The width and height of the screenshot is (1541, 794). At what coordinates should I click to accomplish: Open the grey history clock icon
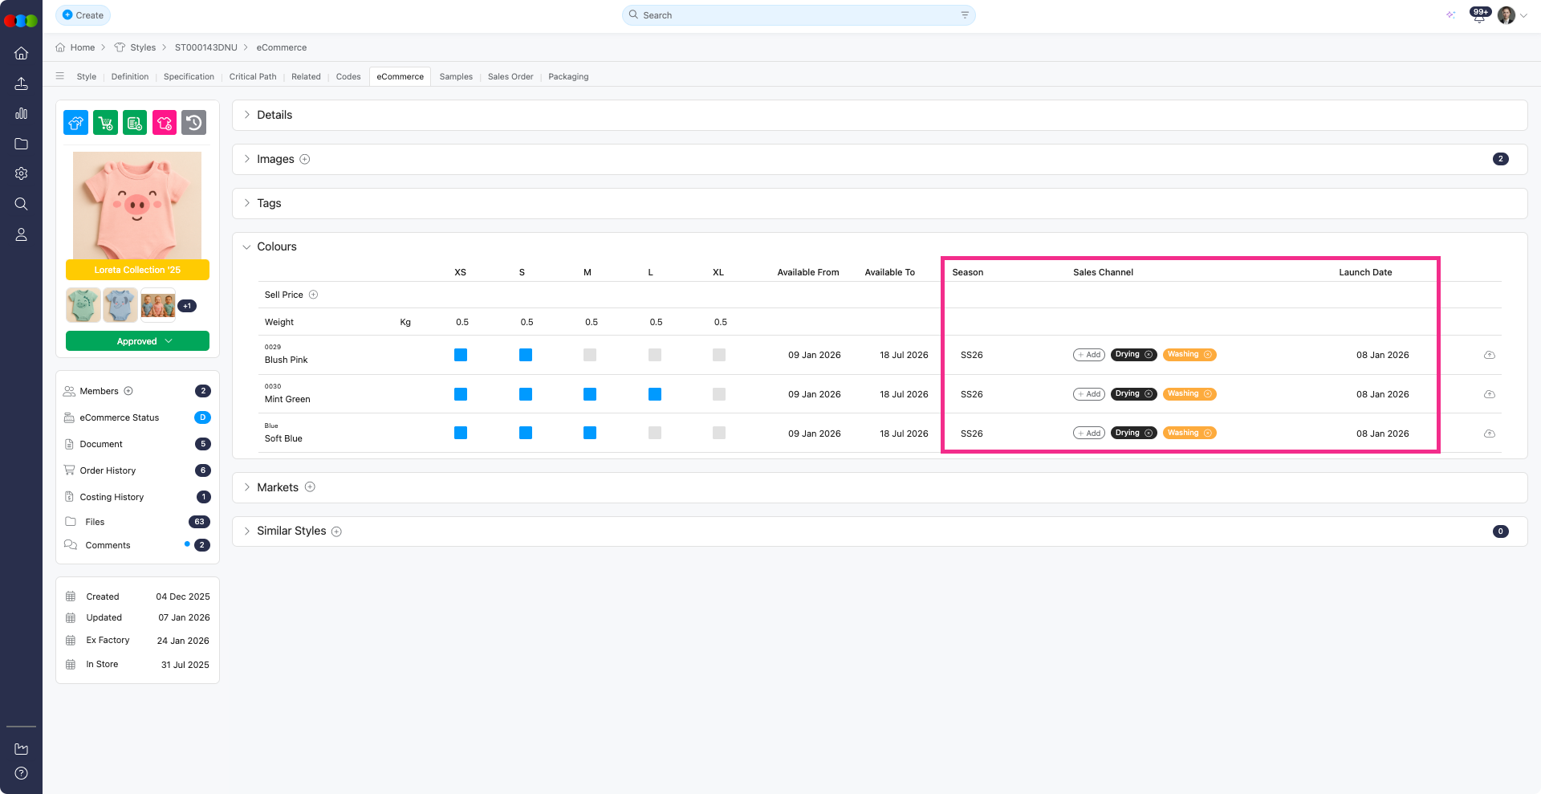point(193,123)
